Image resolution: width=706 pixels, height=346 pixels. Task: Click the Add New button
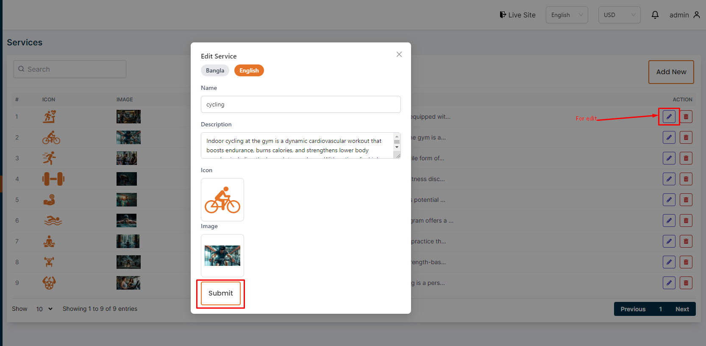671,72
